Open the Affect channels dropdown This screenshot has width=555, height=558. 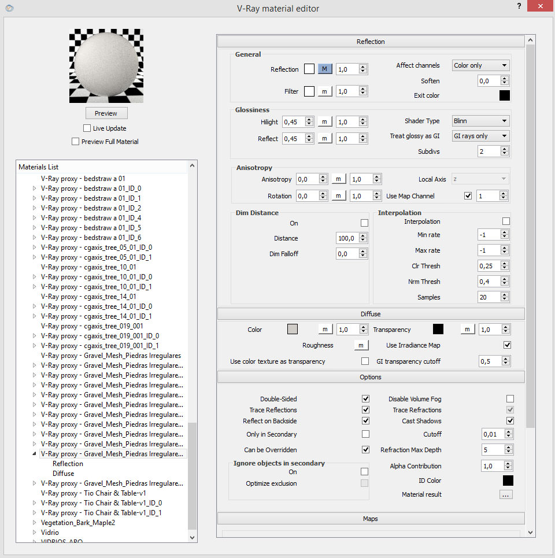480,66
